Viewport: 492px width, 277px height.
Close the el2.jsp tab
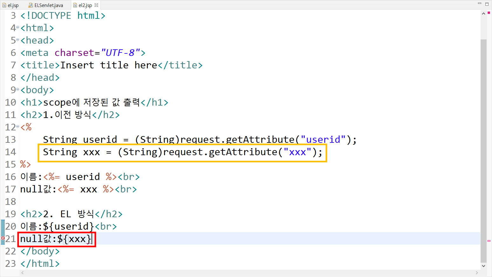click(96, 5)
